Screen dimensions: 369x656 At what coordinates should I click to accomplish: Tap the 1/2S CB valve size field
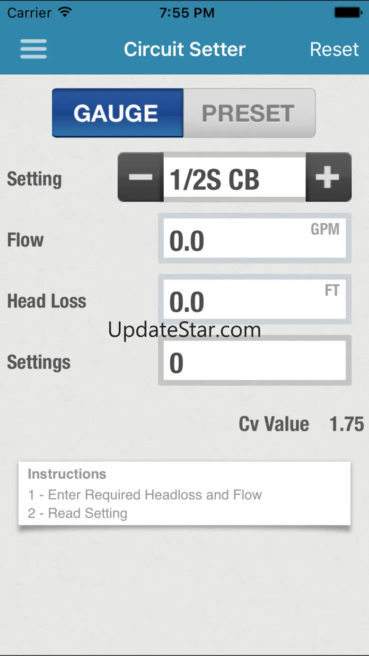click(x=234, y=179)
